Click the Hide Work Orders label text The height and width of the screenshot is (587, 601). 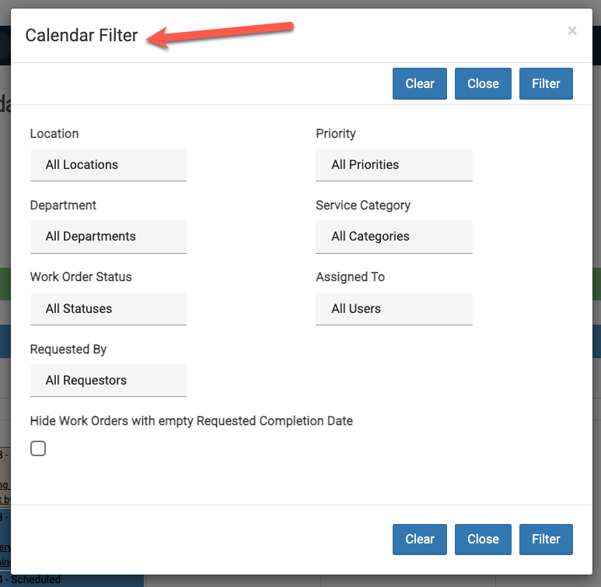pos(191,421)
